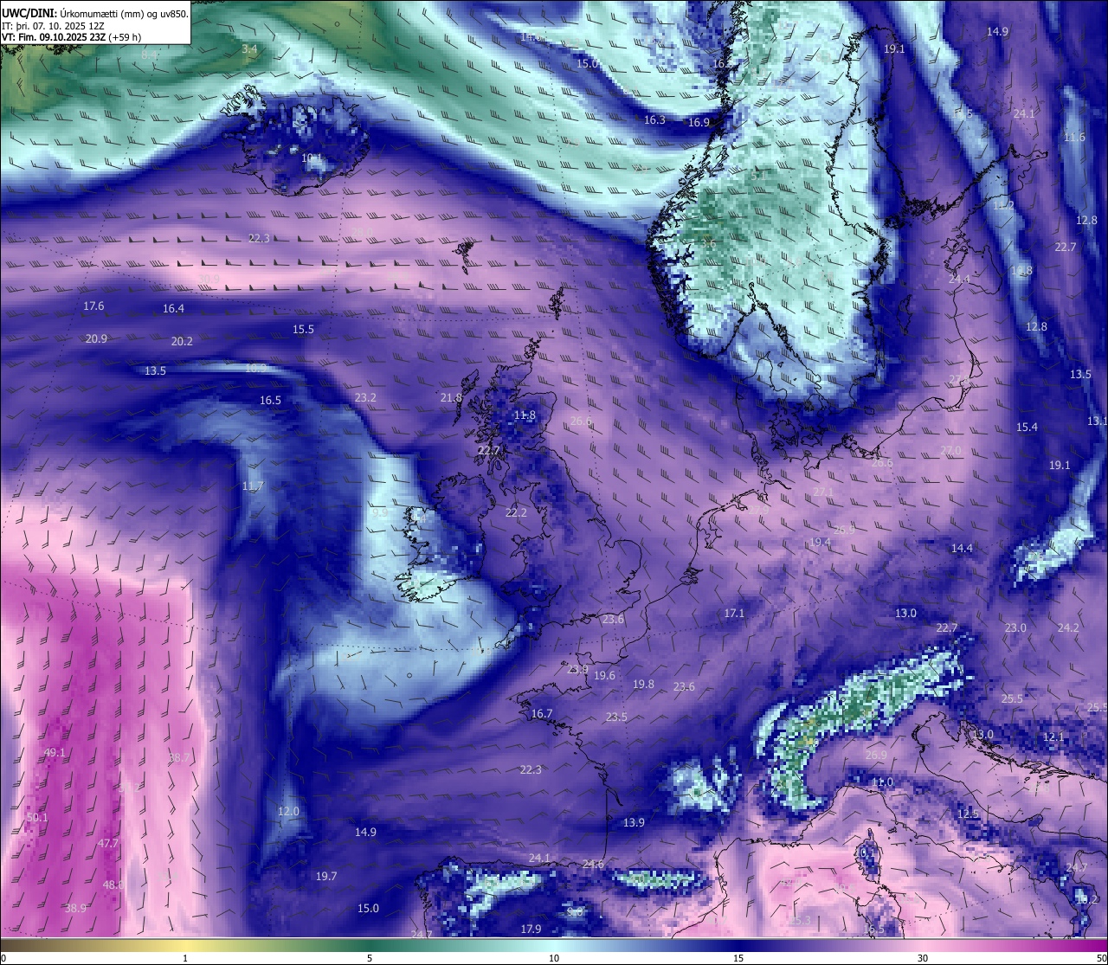Click the 11.0 value label
Screen dimensions: 1108x965
click(882, 782)
